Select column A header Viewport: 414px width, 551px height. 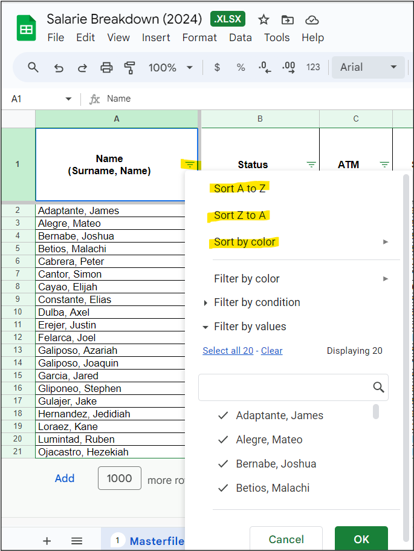click(x=117, y=119)
